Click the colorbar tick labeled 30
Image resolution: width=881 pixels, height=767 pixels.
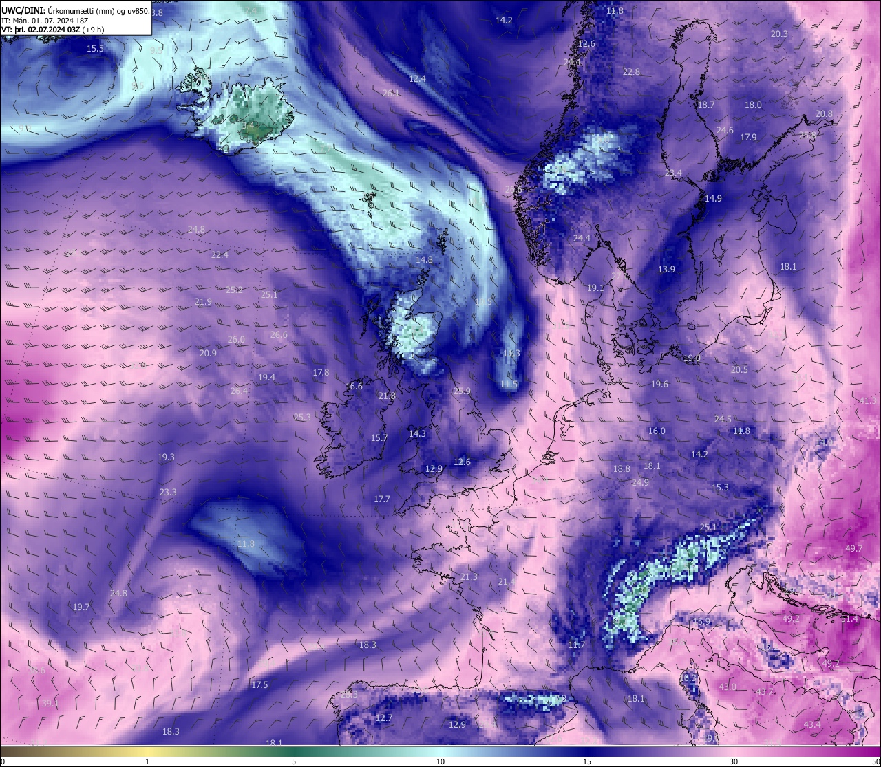(x=734, y=761)
